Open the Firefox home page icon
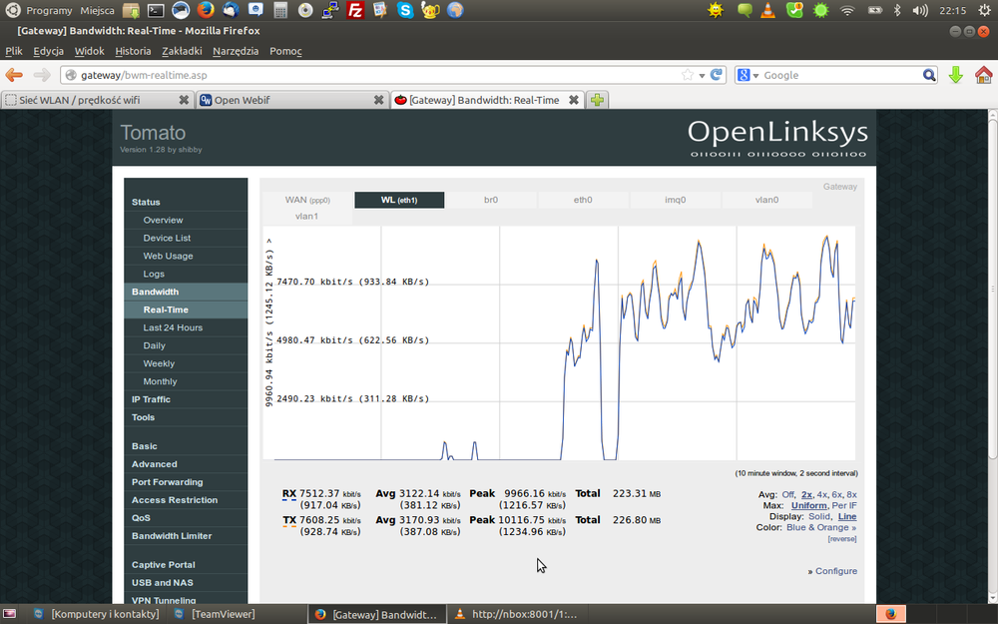The image size is (998, 624). pyautogui.click(x=983, y=75)
